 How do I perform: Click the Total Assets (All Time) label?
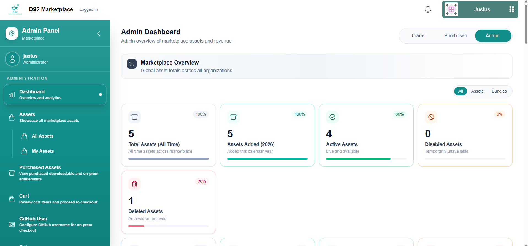[154, 144]
